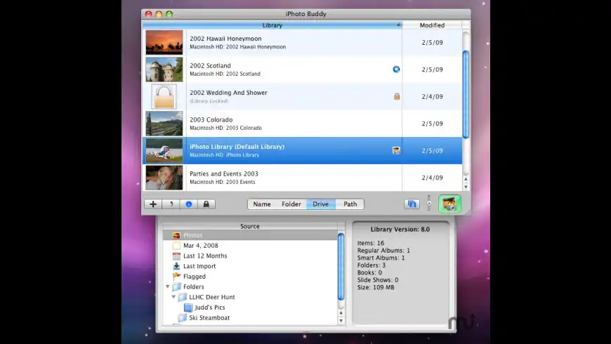The image size is (611, 344).
Task: Click the library list scroll down arrow
Action: click(466, 187)
